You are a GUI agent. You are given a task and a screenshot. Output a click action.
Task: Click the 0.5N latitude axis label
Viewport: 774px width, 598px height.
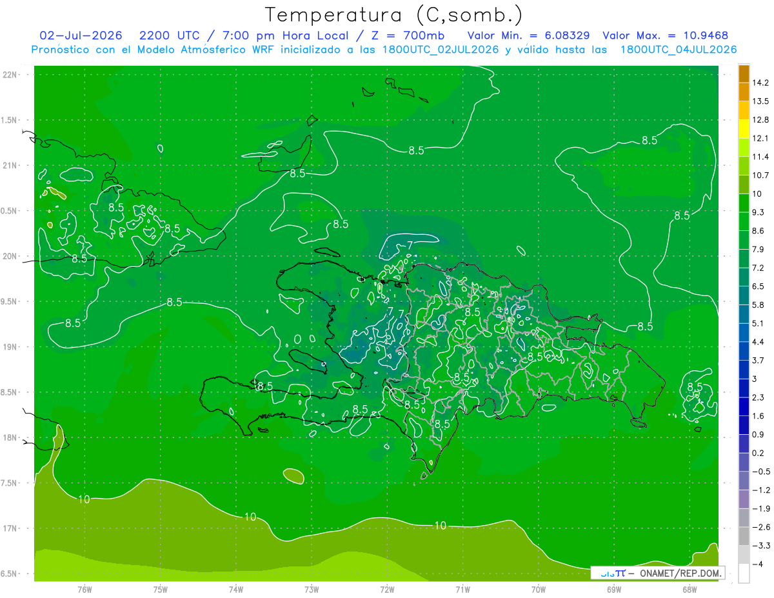pyautogui.click(x=9, y=211)
